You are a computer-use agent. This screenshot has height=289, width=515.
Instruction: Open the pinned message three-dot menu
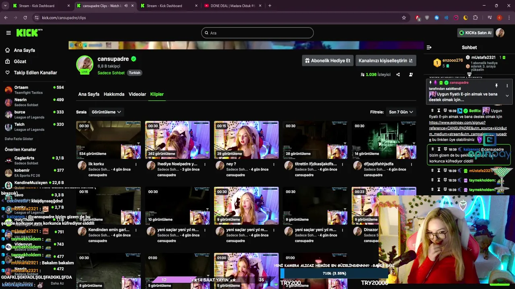[507, 85]
